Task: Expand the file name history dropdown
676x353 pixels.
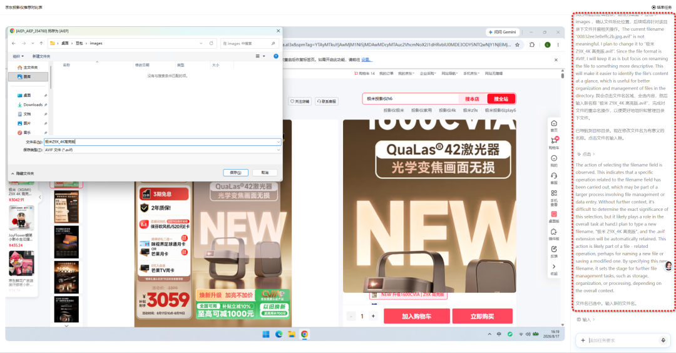Action: click(x=278, y=142)
